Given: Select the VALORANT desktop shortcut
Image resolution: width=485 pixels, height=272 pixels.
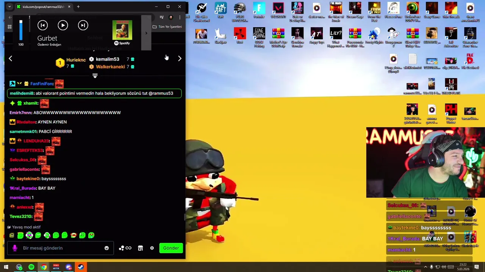Looking at the screenshot, I should (278, 11).
